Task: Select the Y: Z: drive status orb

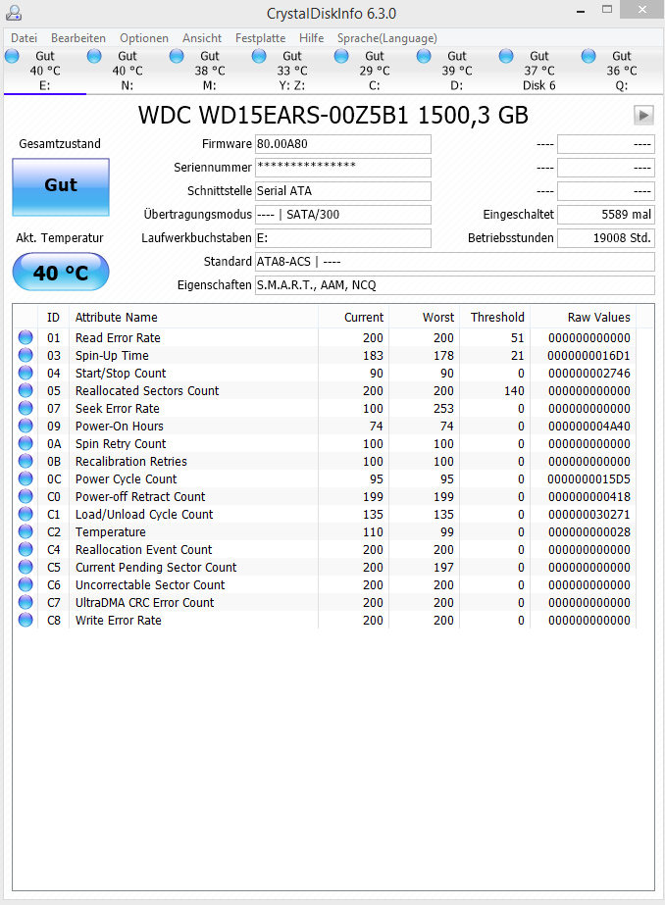Action: 259,56
